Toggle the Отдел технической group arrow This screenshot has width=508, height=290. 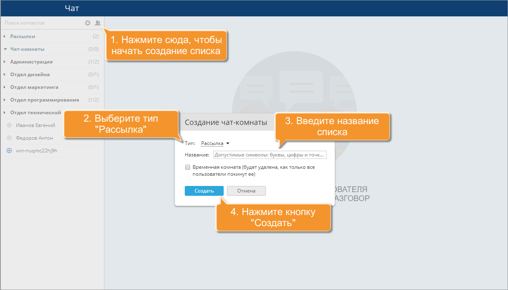pyautogui.click(x=5, y=113)
